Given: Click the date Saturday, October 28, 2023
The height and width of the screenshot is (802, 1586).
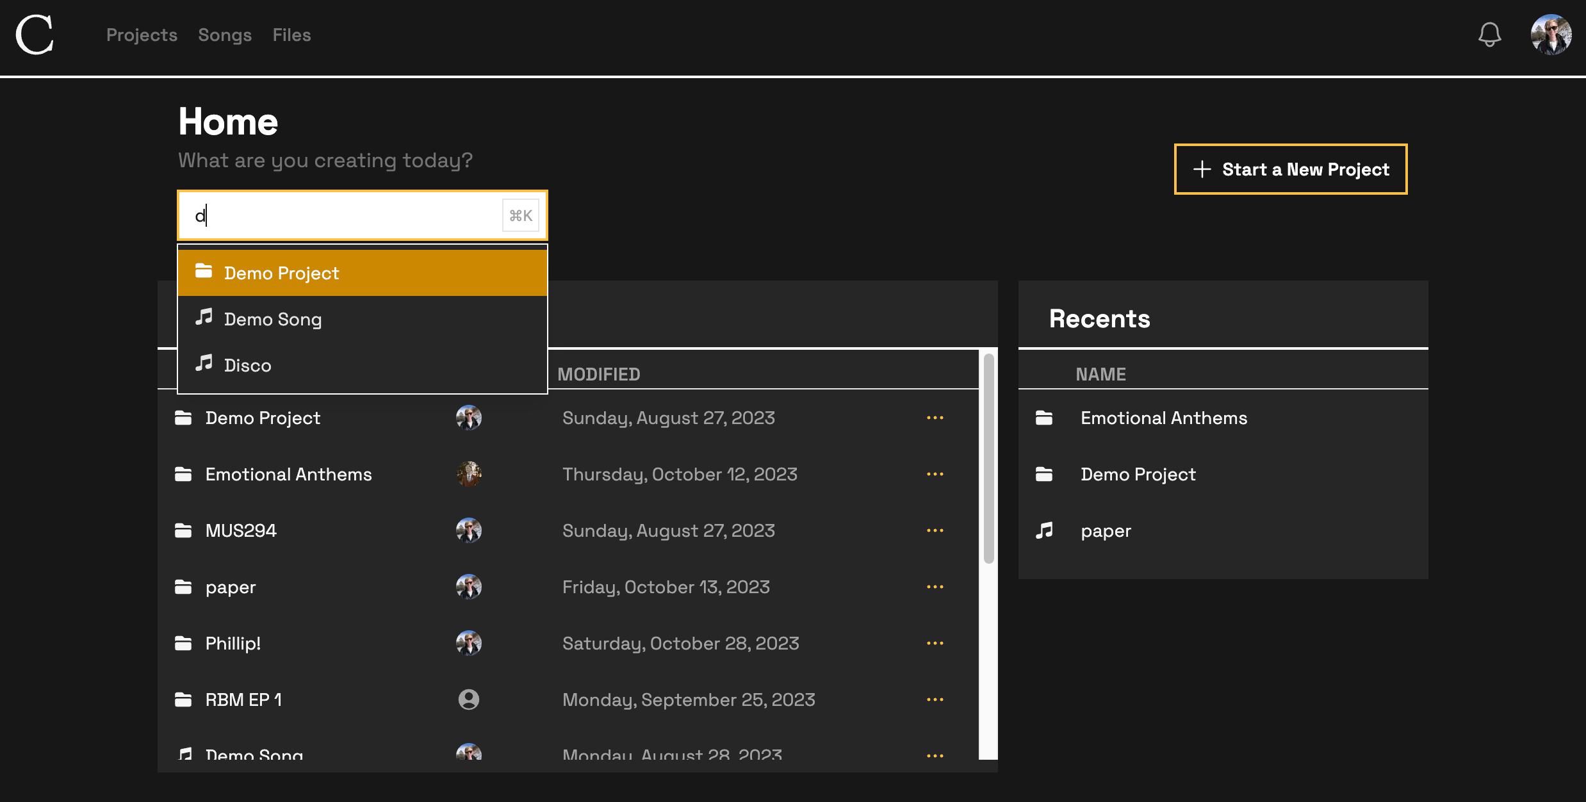Looking at the screenshot, I should [681, 643].
